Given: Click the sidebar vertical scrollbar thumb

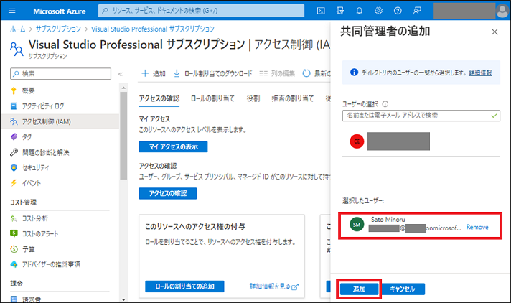Looking at the screenshot, I should pyautogui.click(x=123, y=136).
